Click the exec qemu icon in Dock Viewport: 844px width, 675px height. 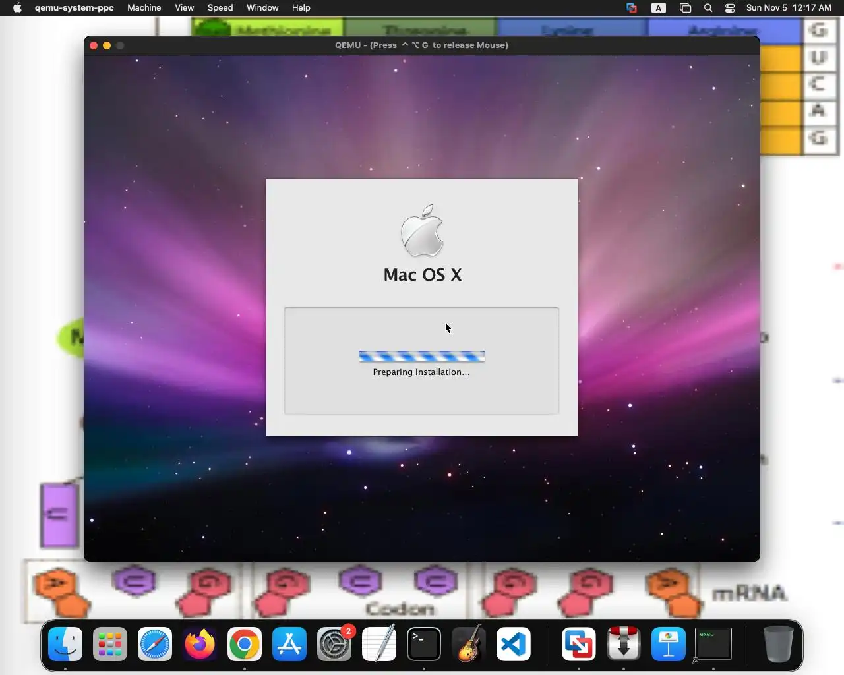tap(713, 643)
